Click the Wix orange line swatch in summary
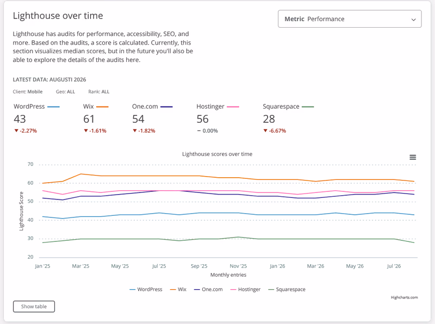This screenshot has width=435, height=324. click(102, 107)
